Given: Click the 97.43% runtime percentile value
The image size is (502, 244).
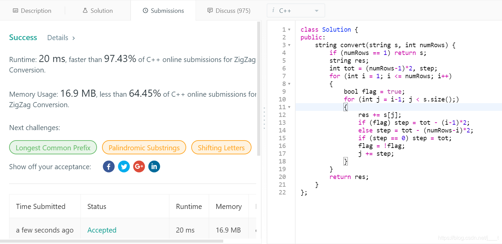Looking at the screenshot, I should (120, 59).
